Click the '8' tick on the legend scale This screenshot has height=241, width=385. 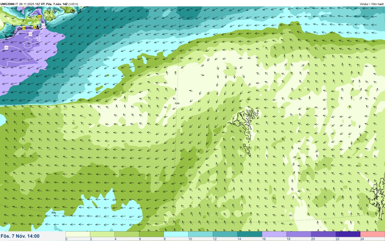pos(165,239)
